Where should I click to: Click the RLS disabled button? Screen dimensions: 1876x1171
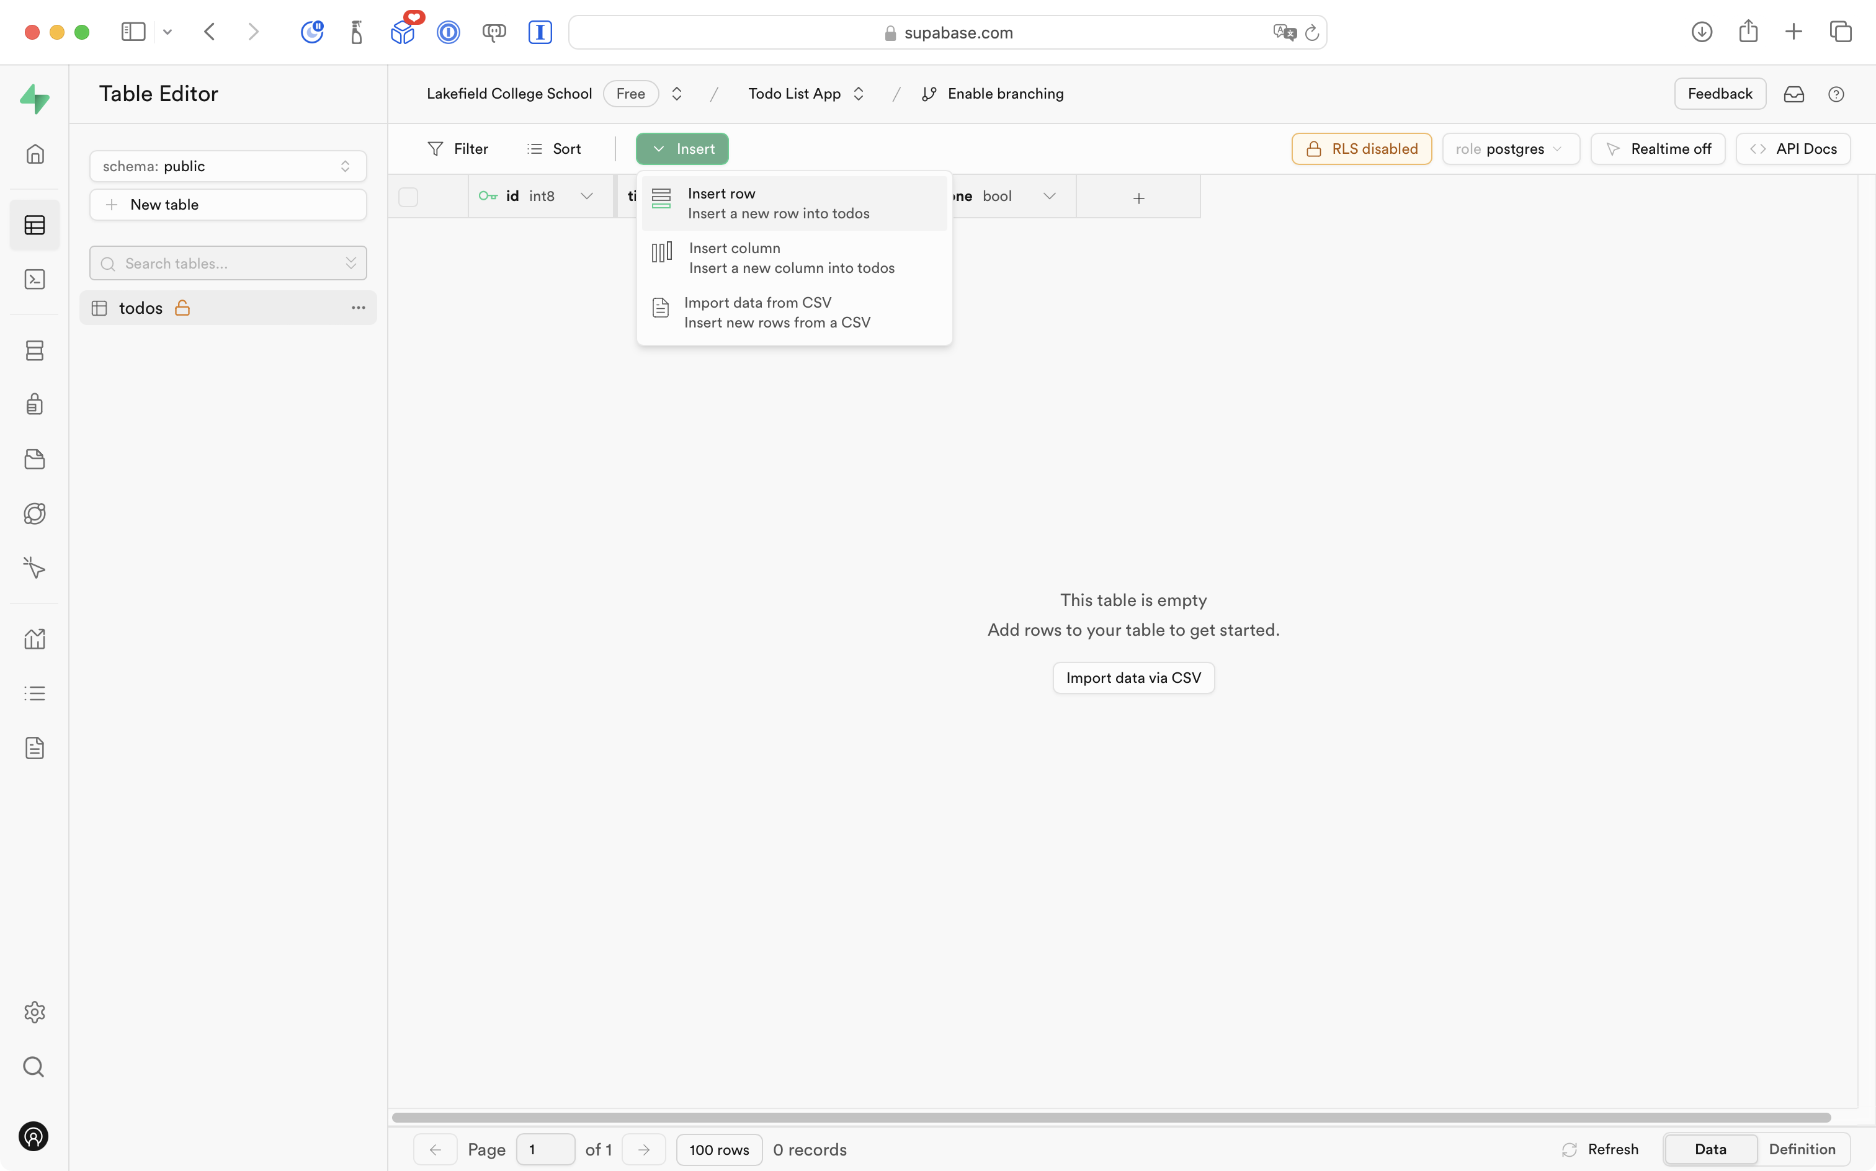1361,149
